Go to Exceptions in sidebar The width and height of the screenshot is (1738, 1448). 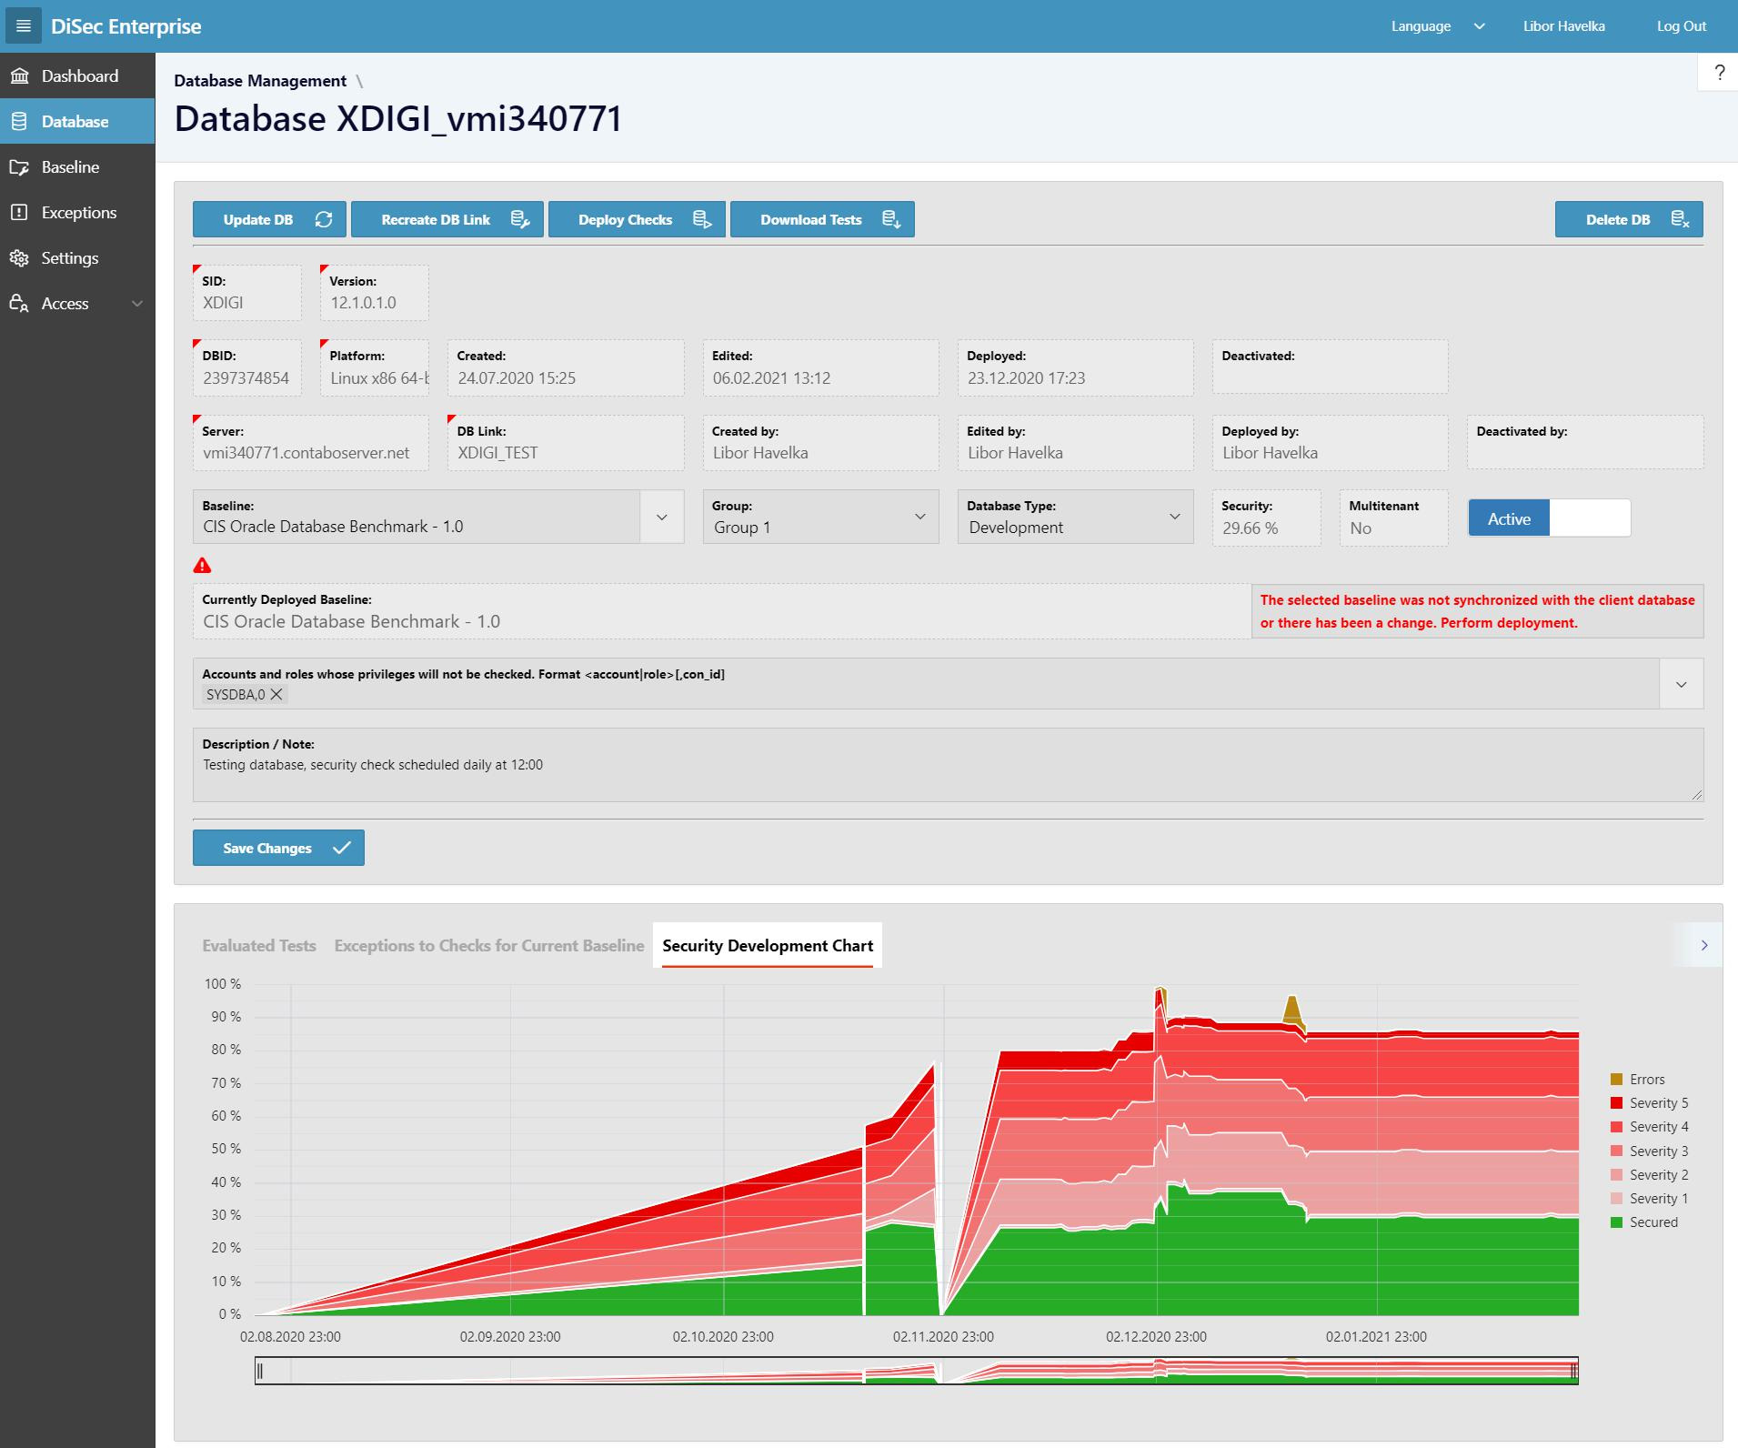78,212
